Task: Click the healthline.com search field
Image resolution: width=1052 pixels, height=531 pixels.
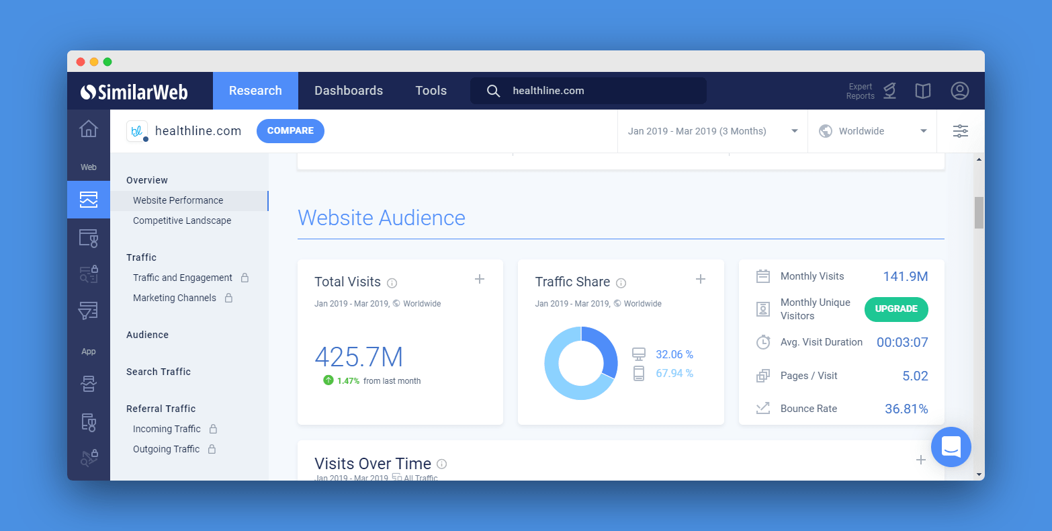Action: click(x=588, y=91)
